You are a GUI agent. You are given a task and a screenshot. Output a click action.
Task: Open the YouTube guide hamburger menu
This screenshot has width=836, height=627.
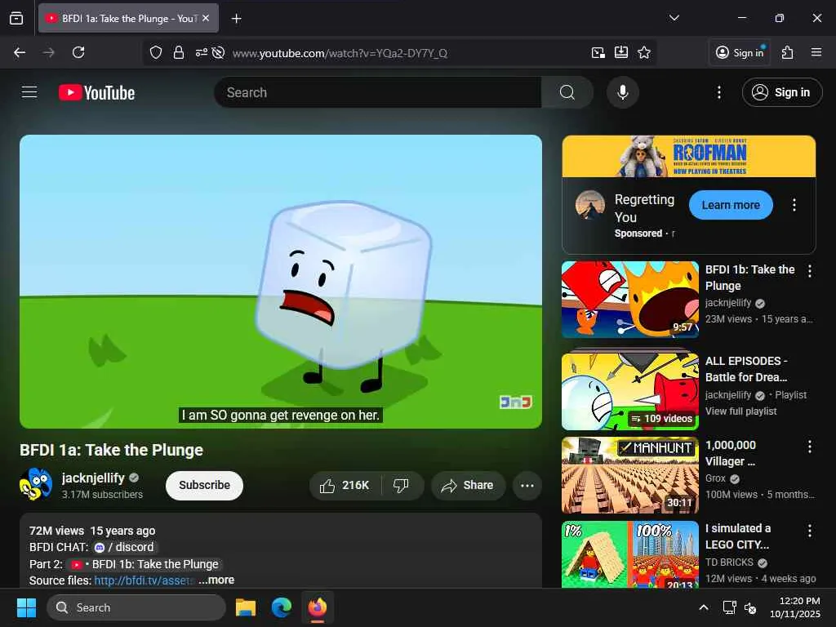29,92
